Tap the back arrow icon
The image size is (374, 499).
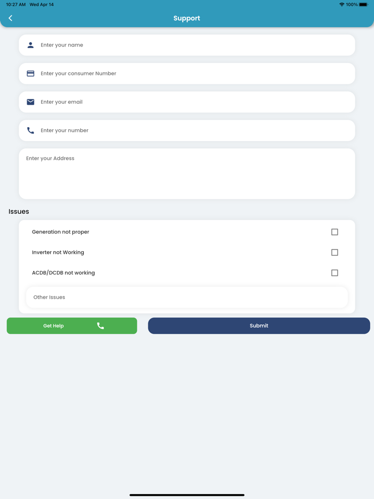10,18
